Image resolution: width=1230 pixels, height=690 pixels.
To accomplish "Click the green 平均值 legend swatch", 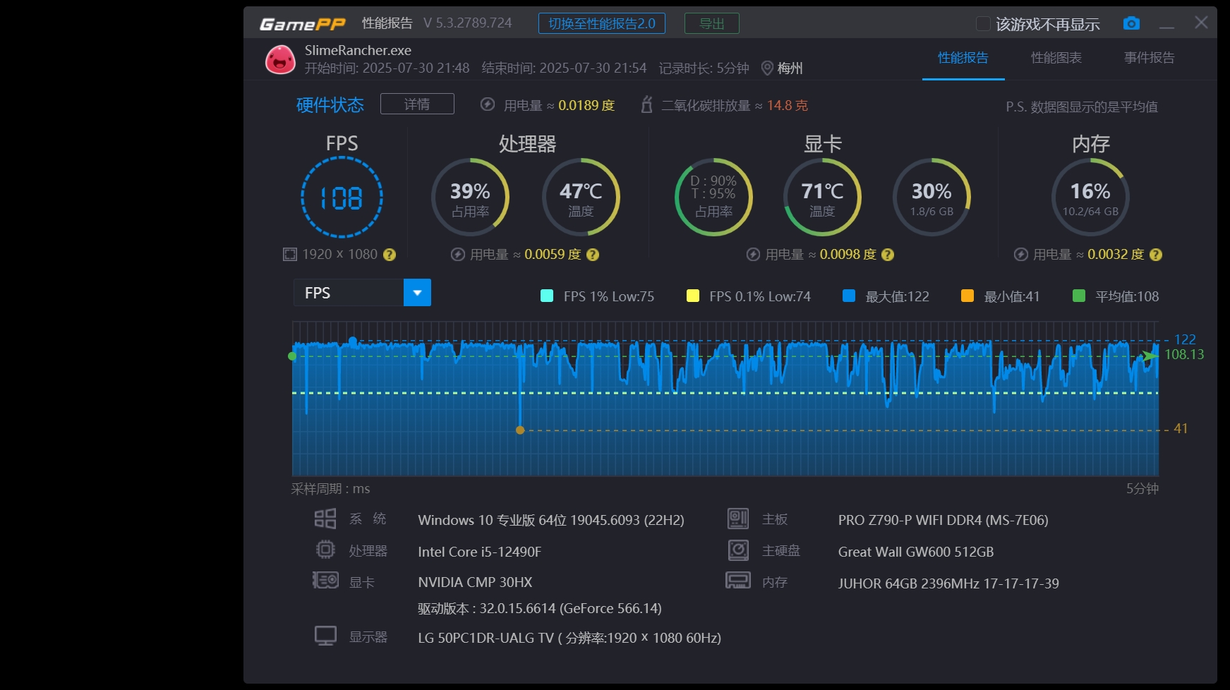I will [x=1079, y=296].
